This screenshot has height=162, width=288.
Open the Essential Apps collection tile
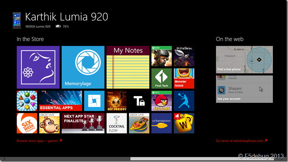point(61,100)
